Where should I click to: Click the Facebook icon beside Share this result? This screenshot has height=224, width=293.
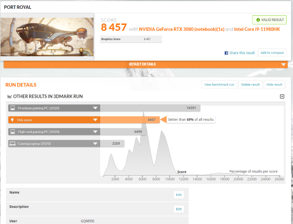(x=226, y=53)
